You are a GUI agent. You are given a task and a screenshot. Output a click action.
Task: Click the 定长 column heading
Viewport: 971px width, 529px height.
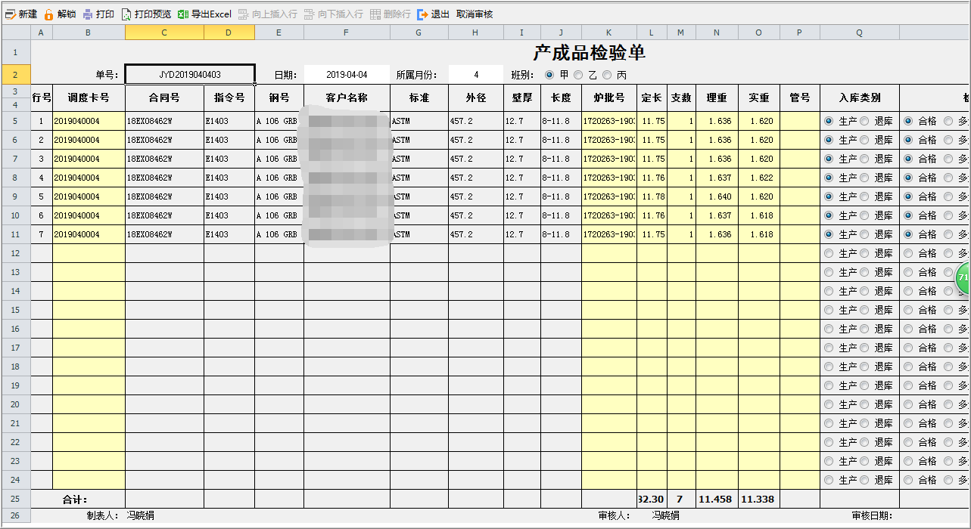[652, 98]
